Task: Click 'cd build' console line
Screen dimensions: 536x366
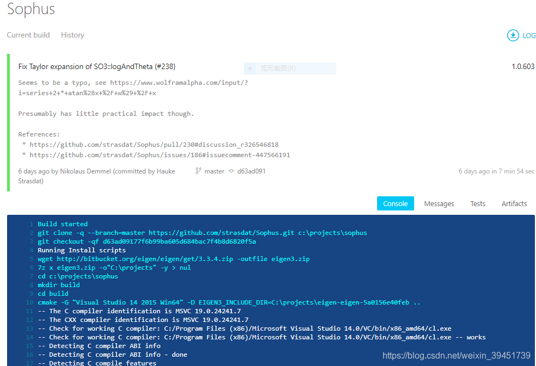Action: coord(53,294)
